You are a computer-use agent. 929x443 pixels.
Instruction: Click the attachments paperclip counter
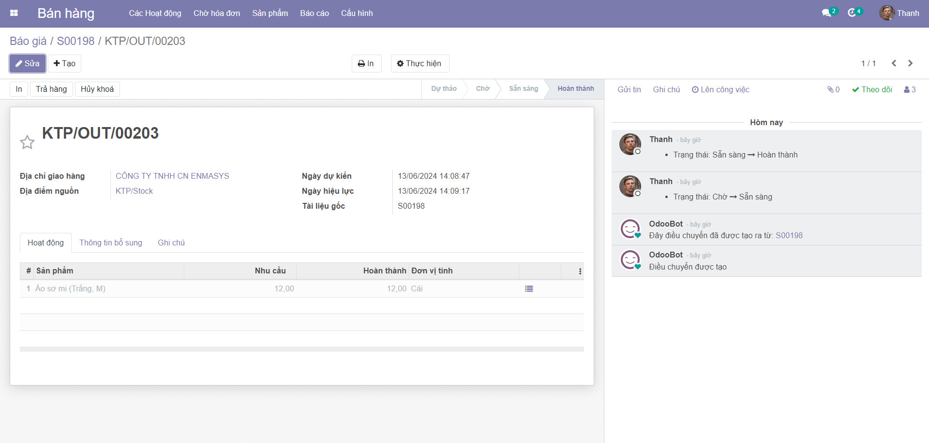(833, 89)
